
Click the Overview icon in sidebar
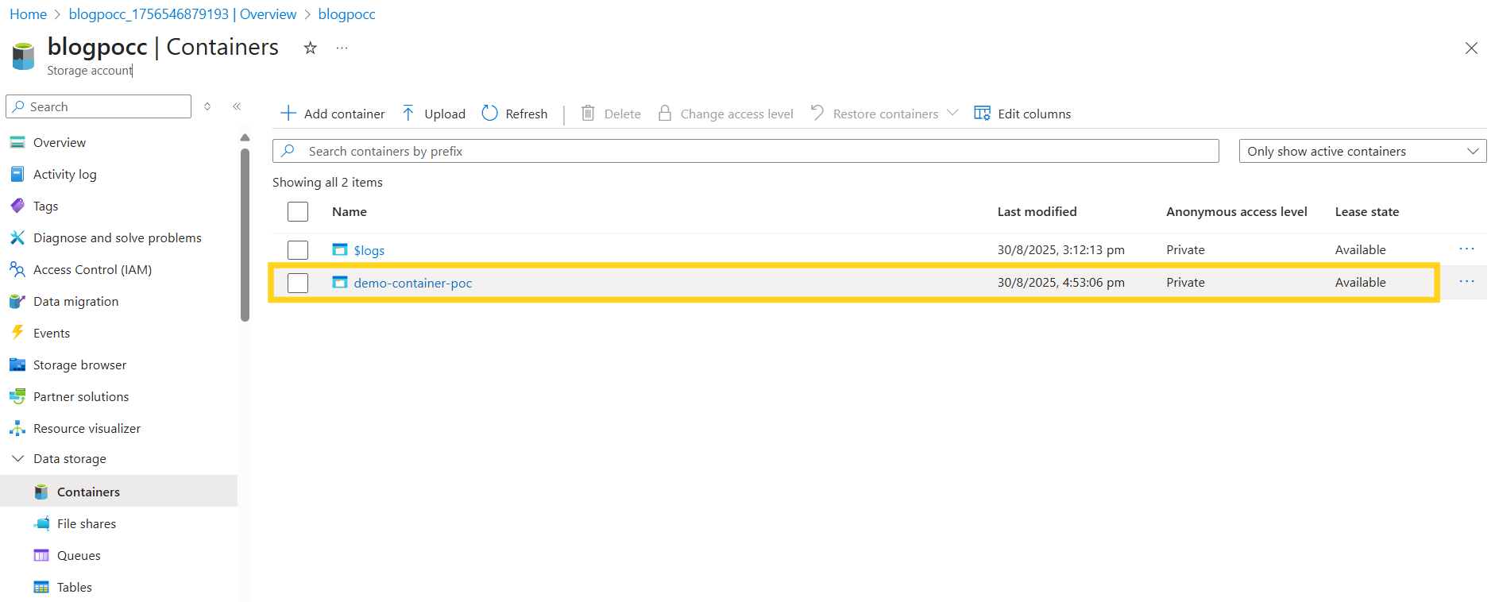pos(17,143)
